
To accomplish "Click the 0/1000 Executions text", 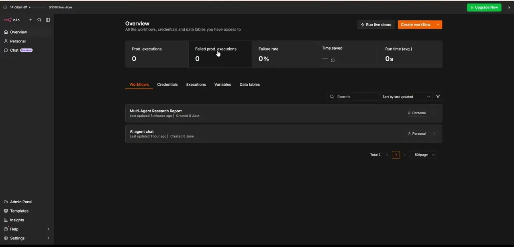I will pyautogui.click(x=61, y=7).
